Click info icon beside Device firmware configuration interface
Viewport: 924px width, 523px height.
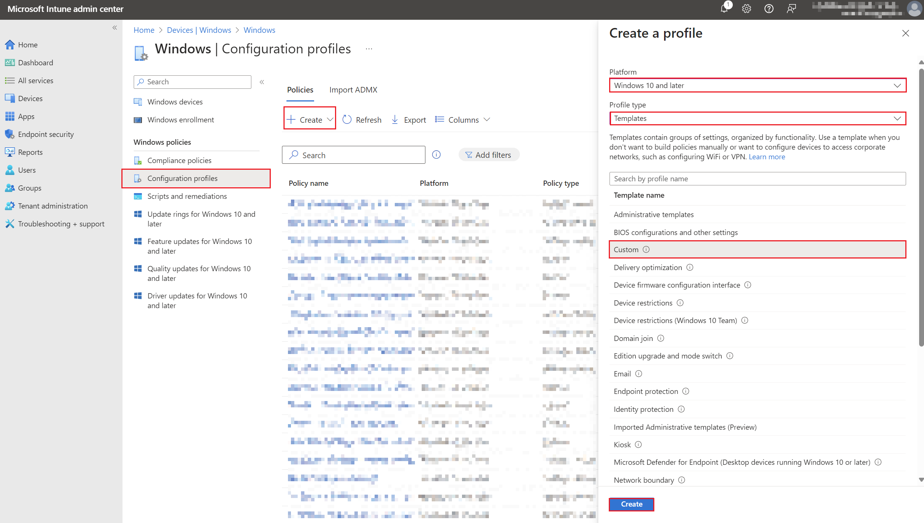[748, 285]
